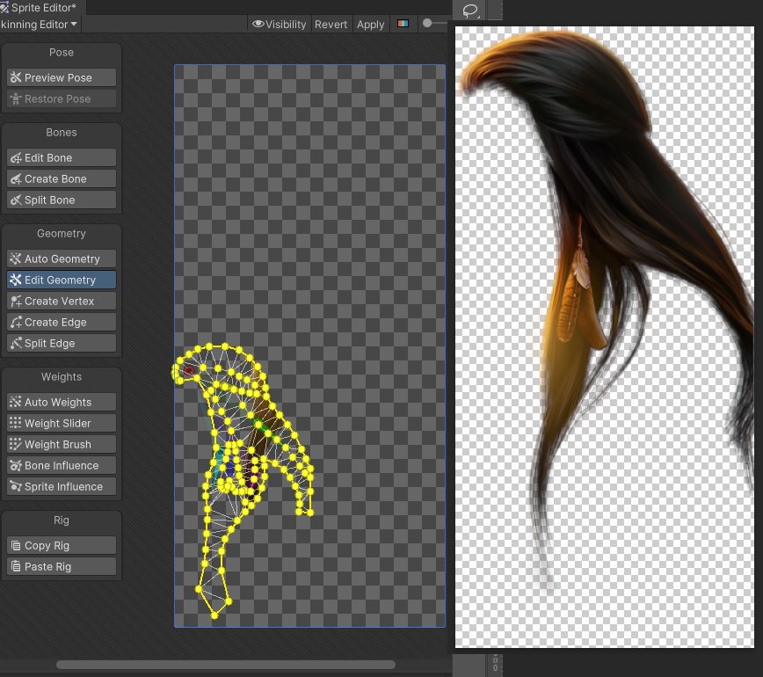Select the Create Vertex tool
Screen dimensions: 763x677
61,301
